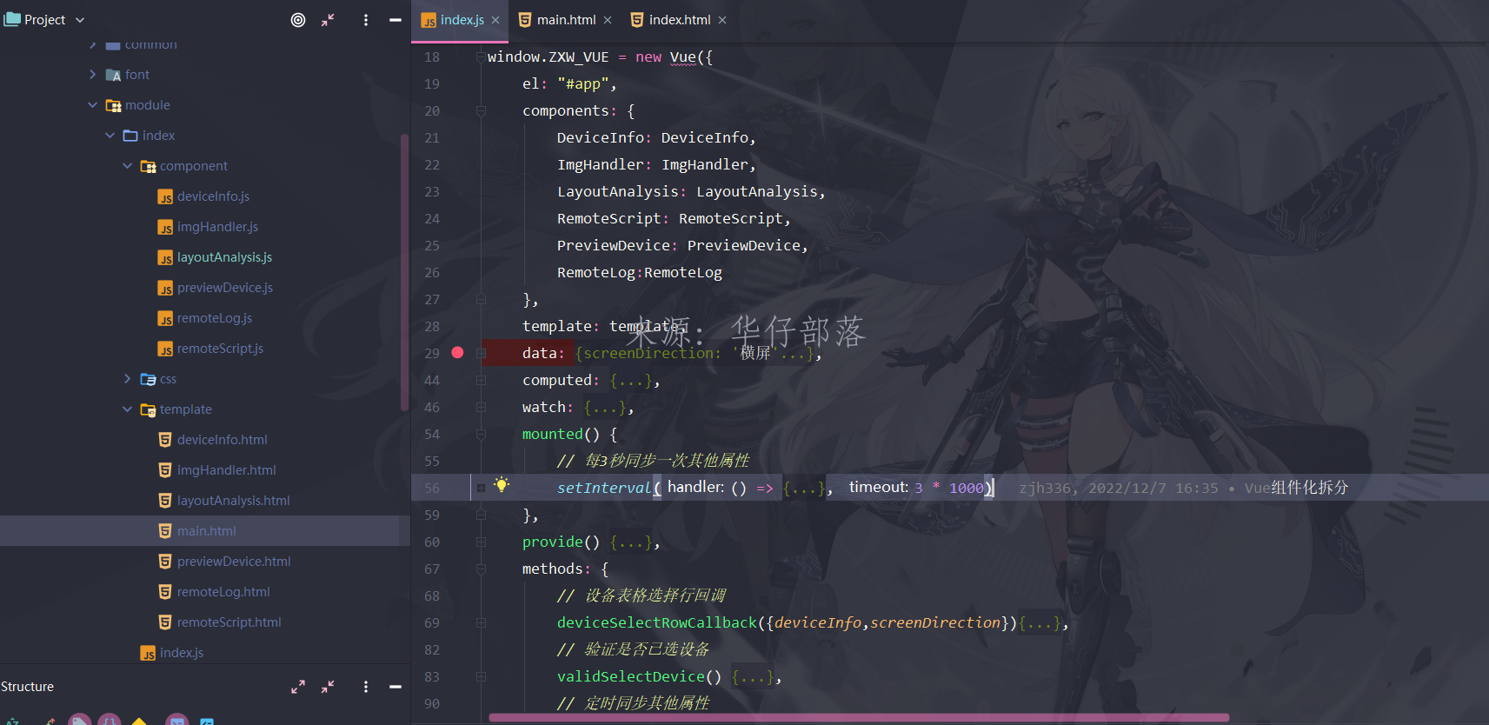This screenshot has width=1489, height=725.
Task: Expand the font folder
Action: click(92, 75)
